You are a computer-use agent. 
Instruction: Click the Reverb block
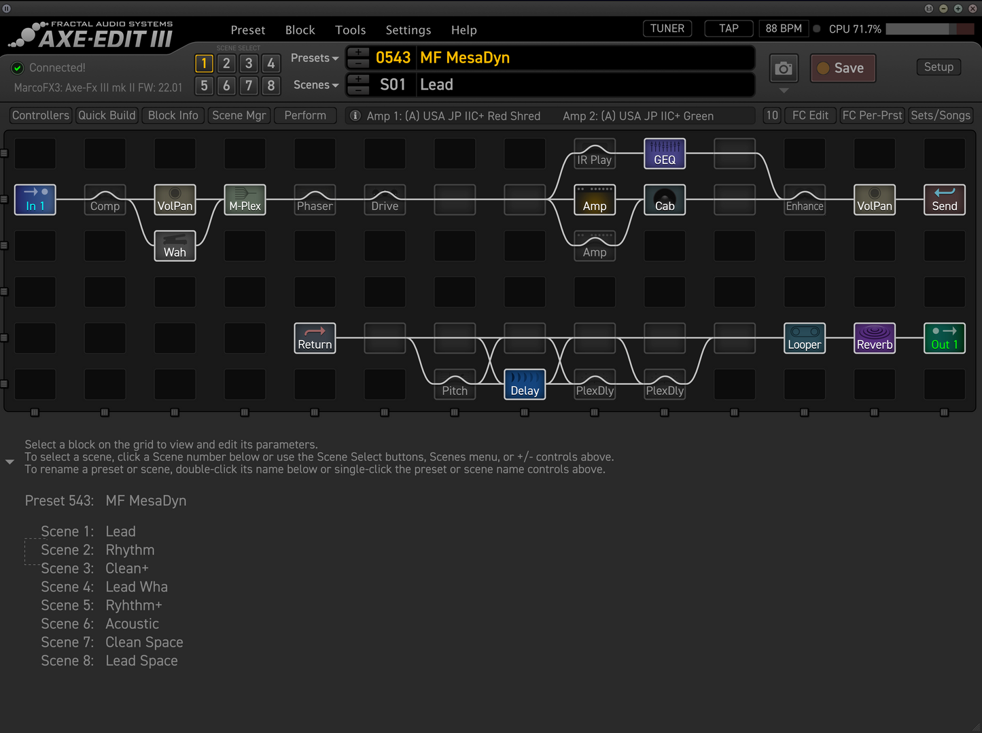click(x=874, y=338)
